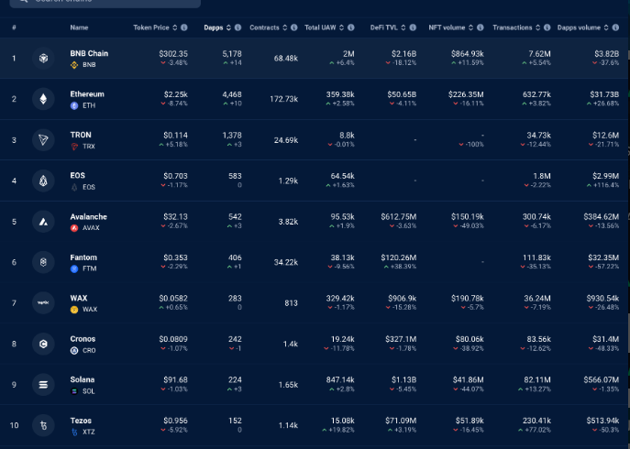Image resolution: width=630 pixels, height=449 pixels.
Task: Click the info icon next to Transactions
Action: [547, 27]
